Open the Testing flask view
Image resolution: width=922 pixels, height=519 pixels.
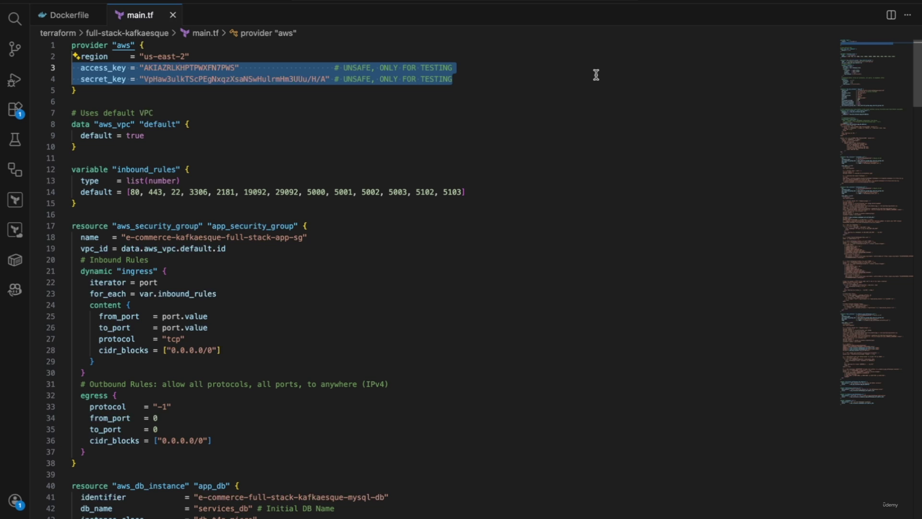pyautogui.click(x=15, y=139)
